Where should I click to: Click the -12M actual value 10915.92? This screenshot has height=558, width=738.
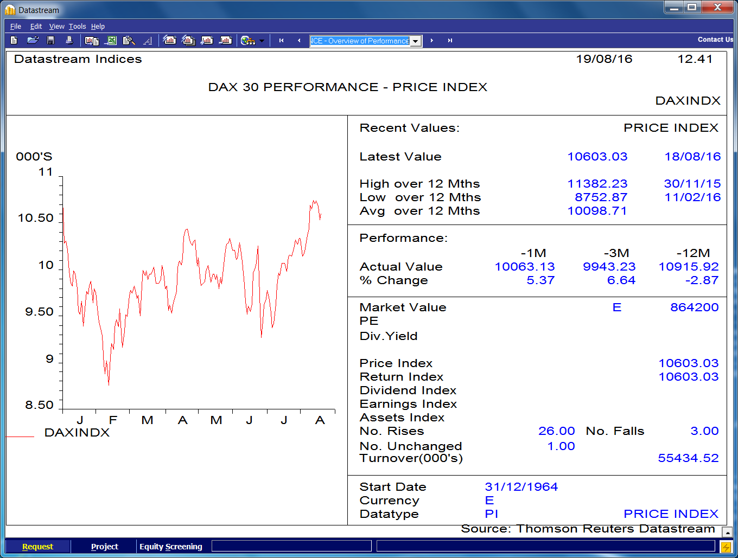(x=689, y=267)
